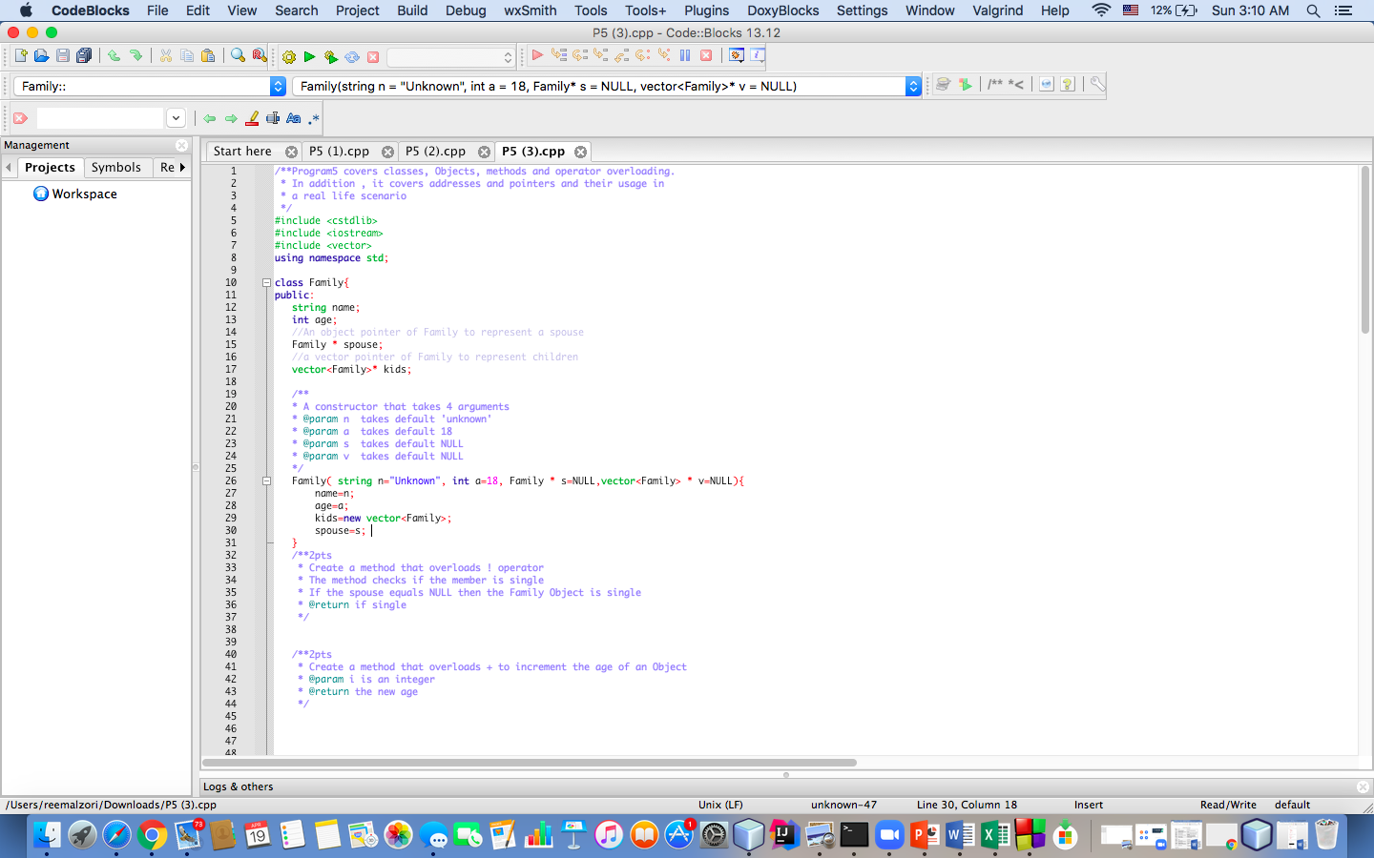This screenshot has height=858, width=1374.
Task: Open the Valgrind menu
Action: (x=998, y=10)
